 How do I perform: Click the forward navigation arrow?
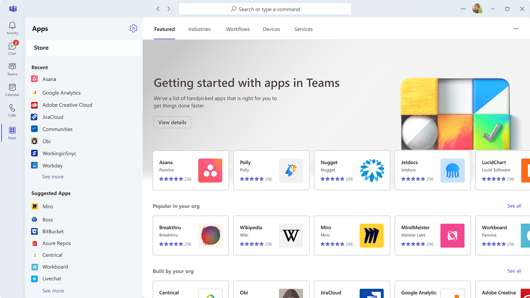169,9
